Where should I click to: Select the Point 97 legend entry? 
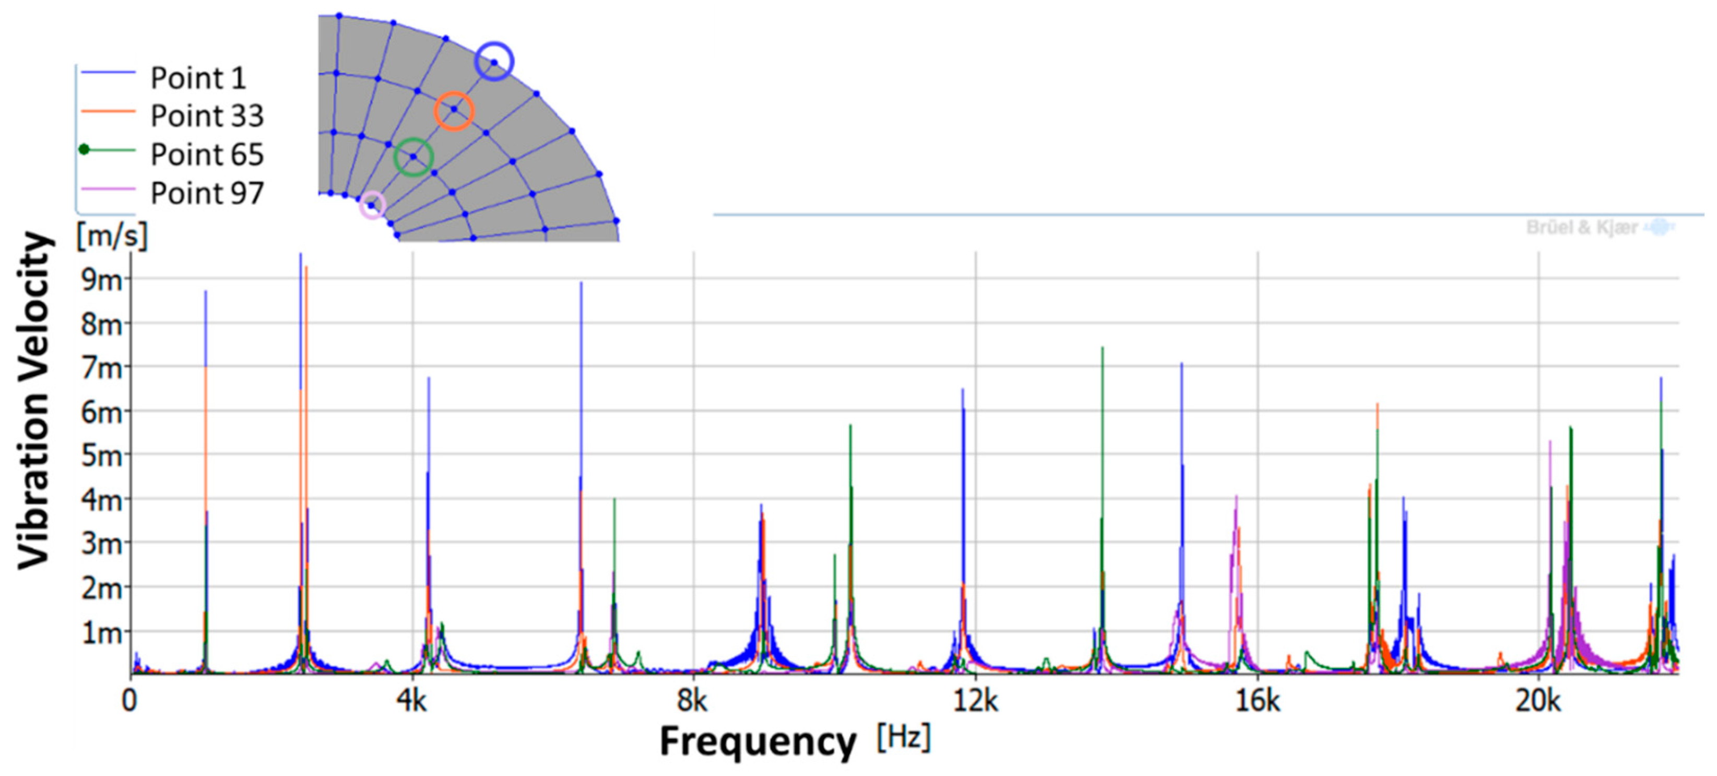tap(207, 193)
